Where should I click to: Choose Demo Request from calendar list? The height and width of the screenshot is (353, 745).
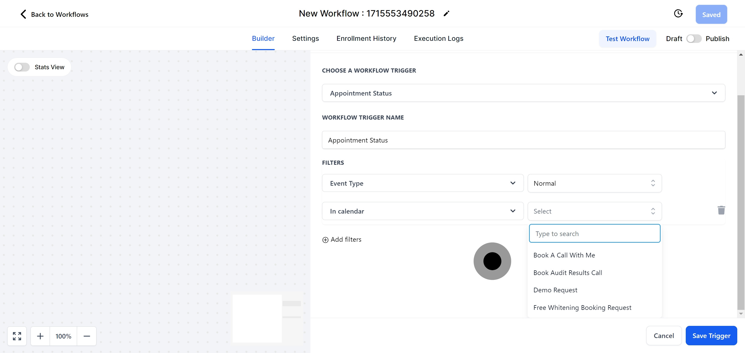pos(555,290)
